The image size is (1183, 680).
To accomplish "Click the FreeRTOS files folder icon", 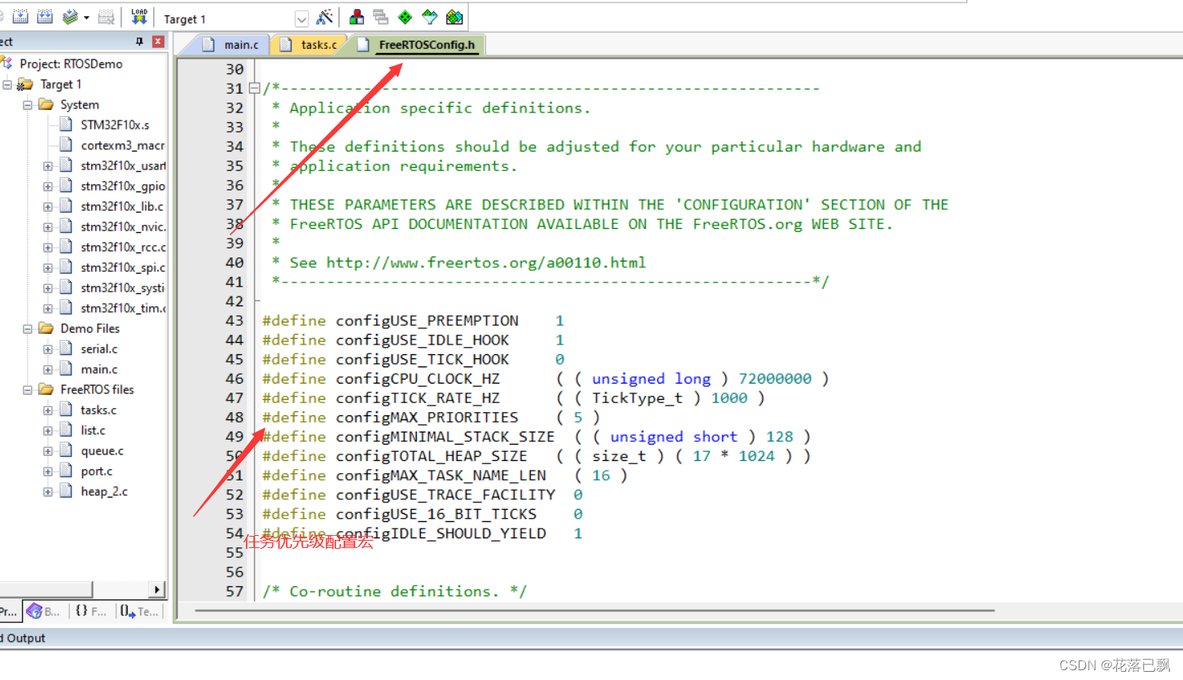I will (46, 389).
